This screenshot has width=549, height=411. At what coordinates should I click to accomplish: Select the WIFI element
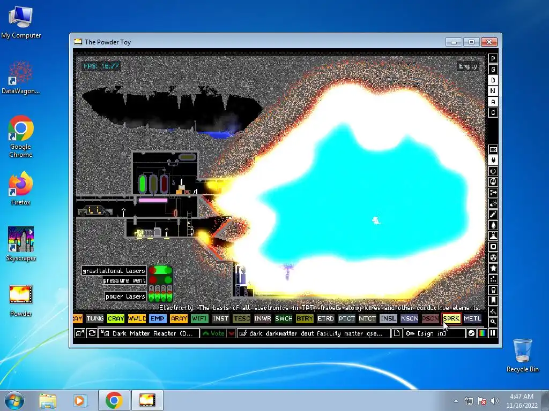tap(199, 319)
